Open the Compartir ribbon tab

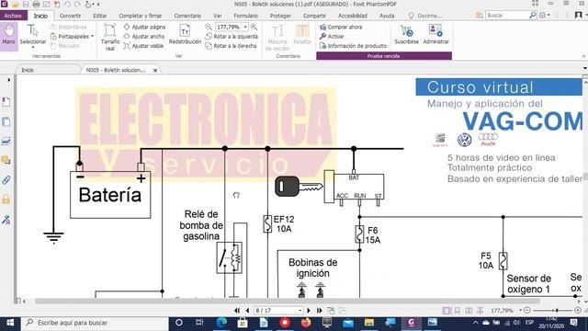tap(314, 16)
